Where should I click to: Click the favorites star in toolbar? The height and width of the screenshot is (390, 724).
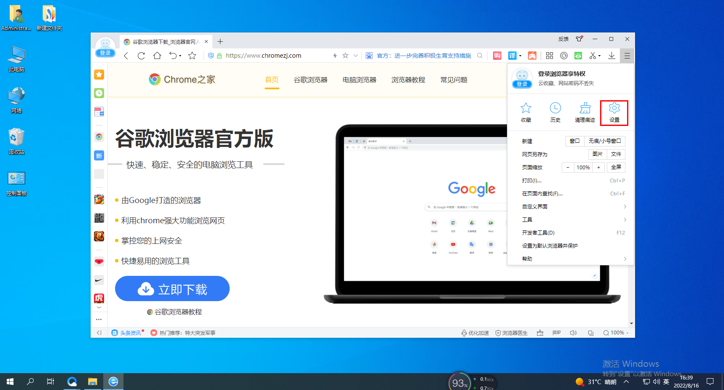[x=192, y=56]
